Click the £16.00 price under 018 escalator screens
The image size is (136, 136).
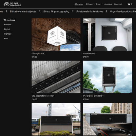tap(34, 99)
